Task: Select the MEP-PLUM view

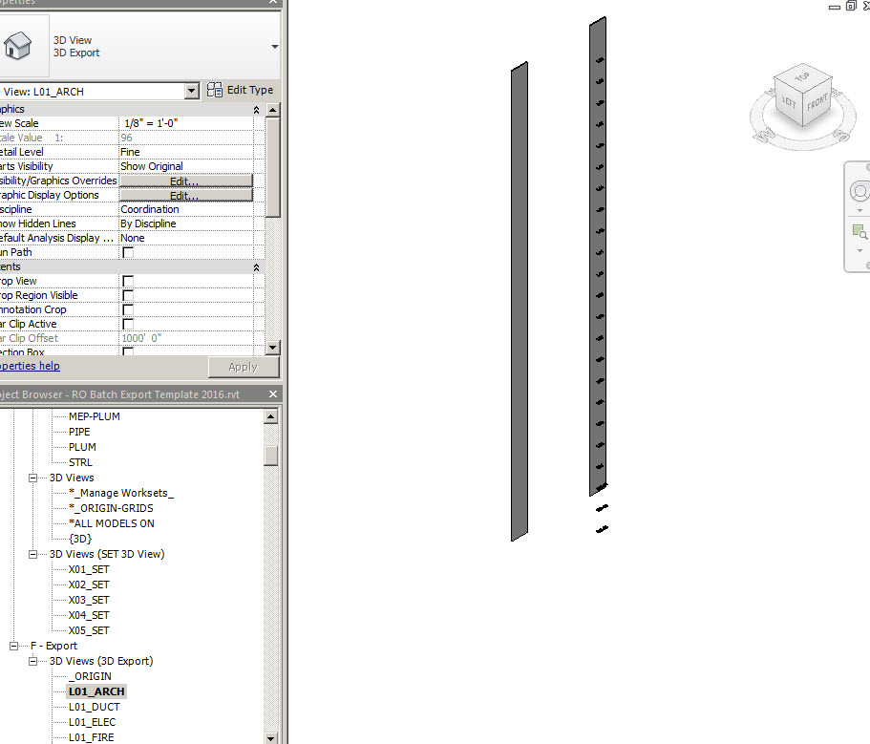Action: 95,416
